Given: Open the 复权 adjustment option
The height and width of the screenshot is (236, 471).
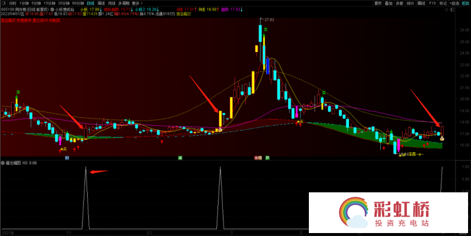Looking at the screenshot, I should (x=378, y=4).
